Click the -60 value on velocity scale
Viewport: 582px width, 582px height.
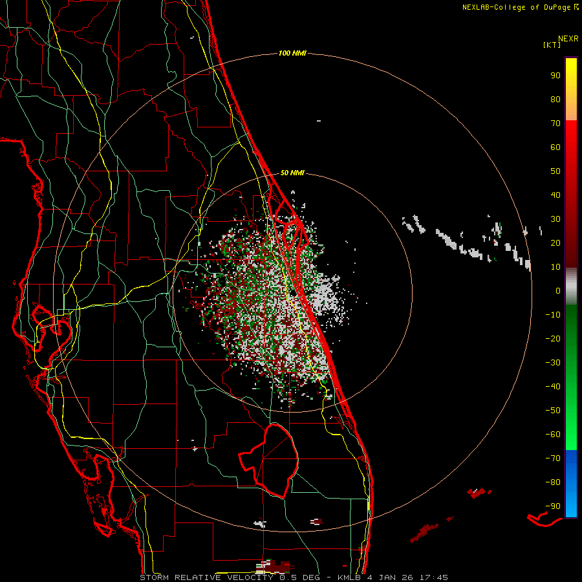click(553, 435)
